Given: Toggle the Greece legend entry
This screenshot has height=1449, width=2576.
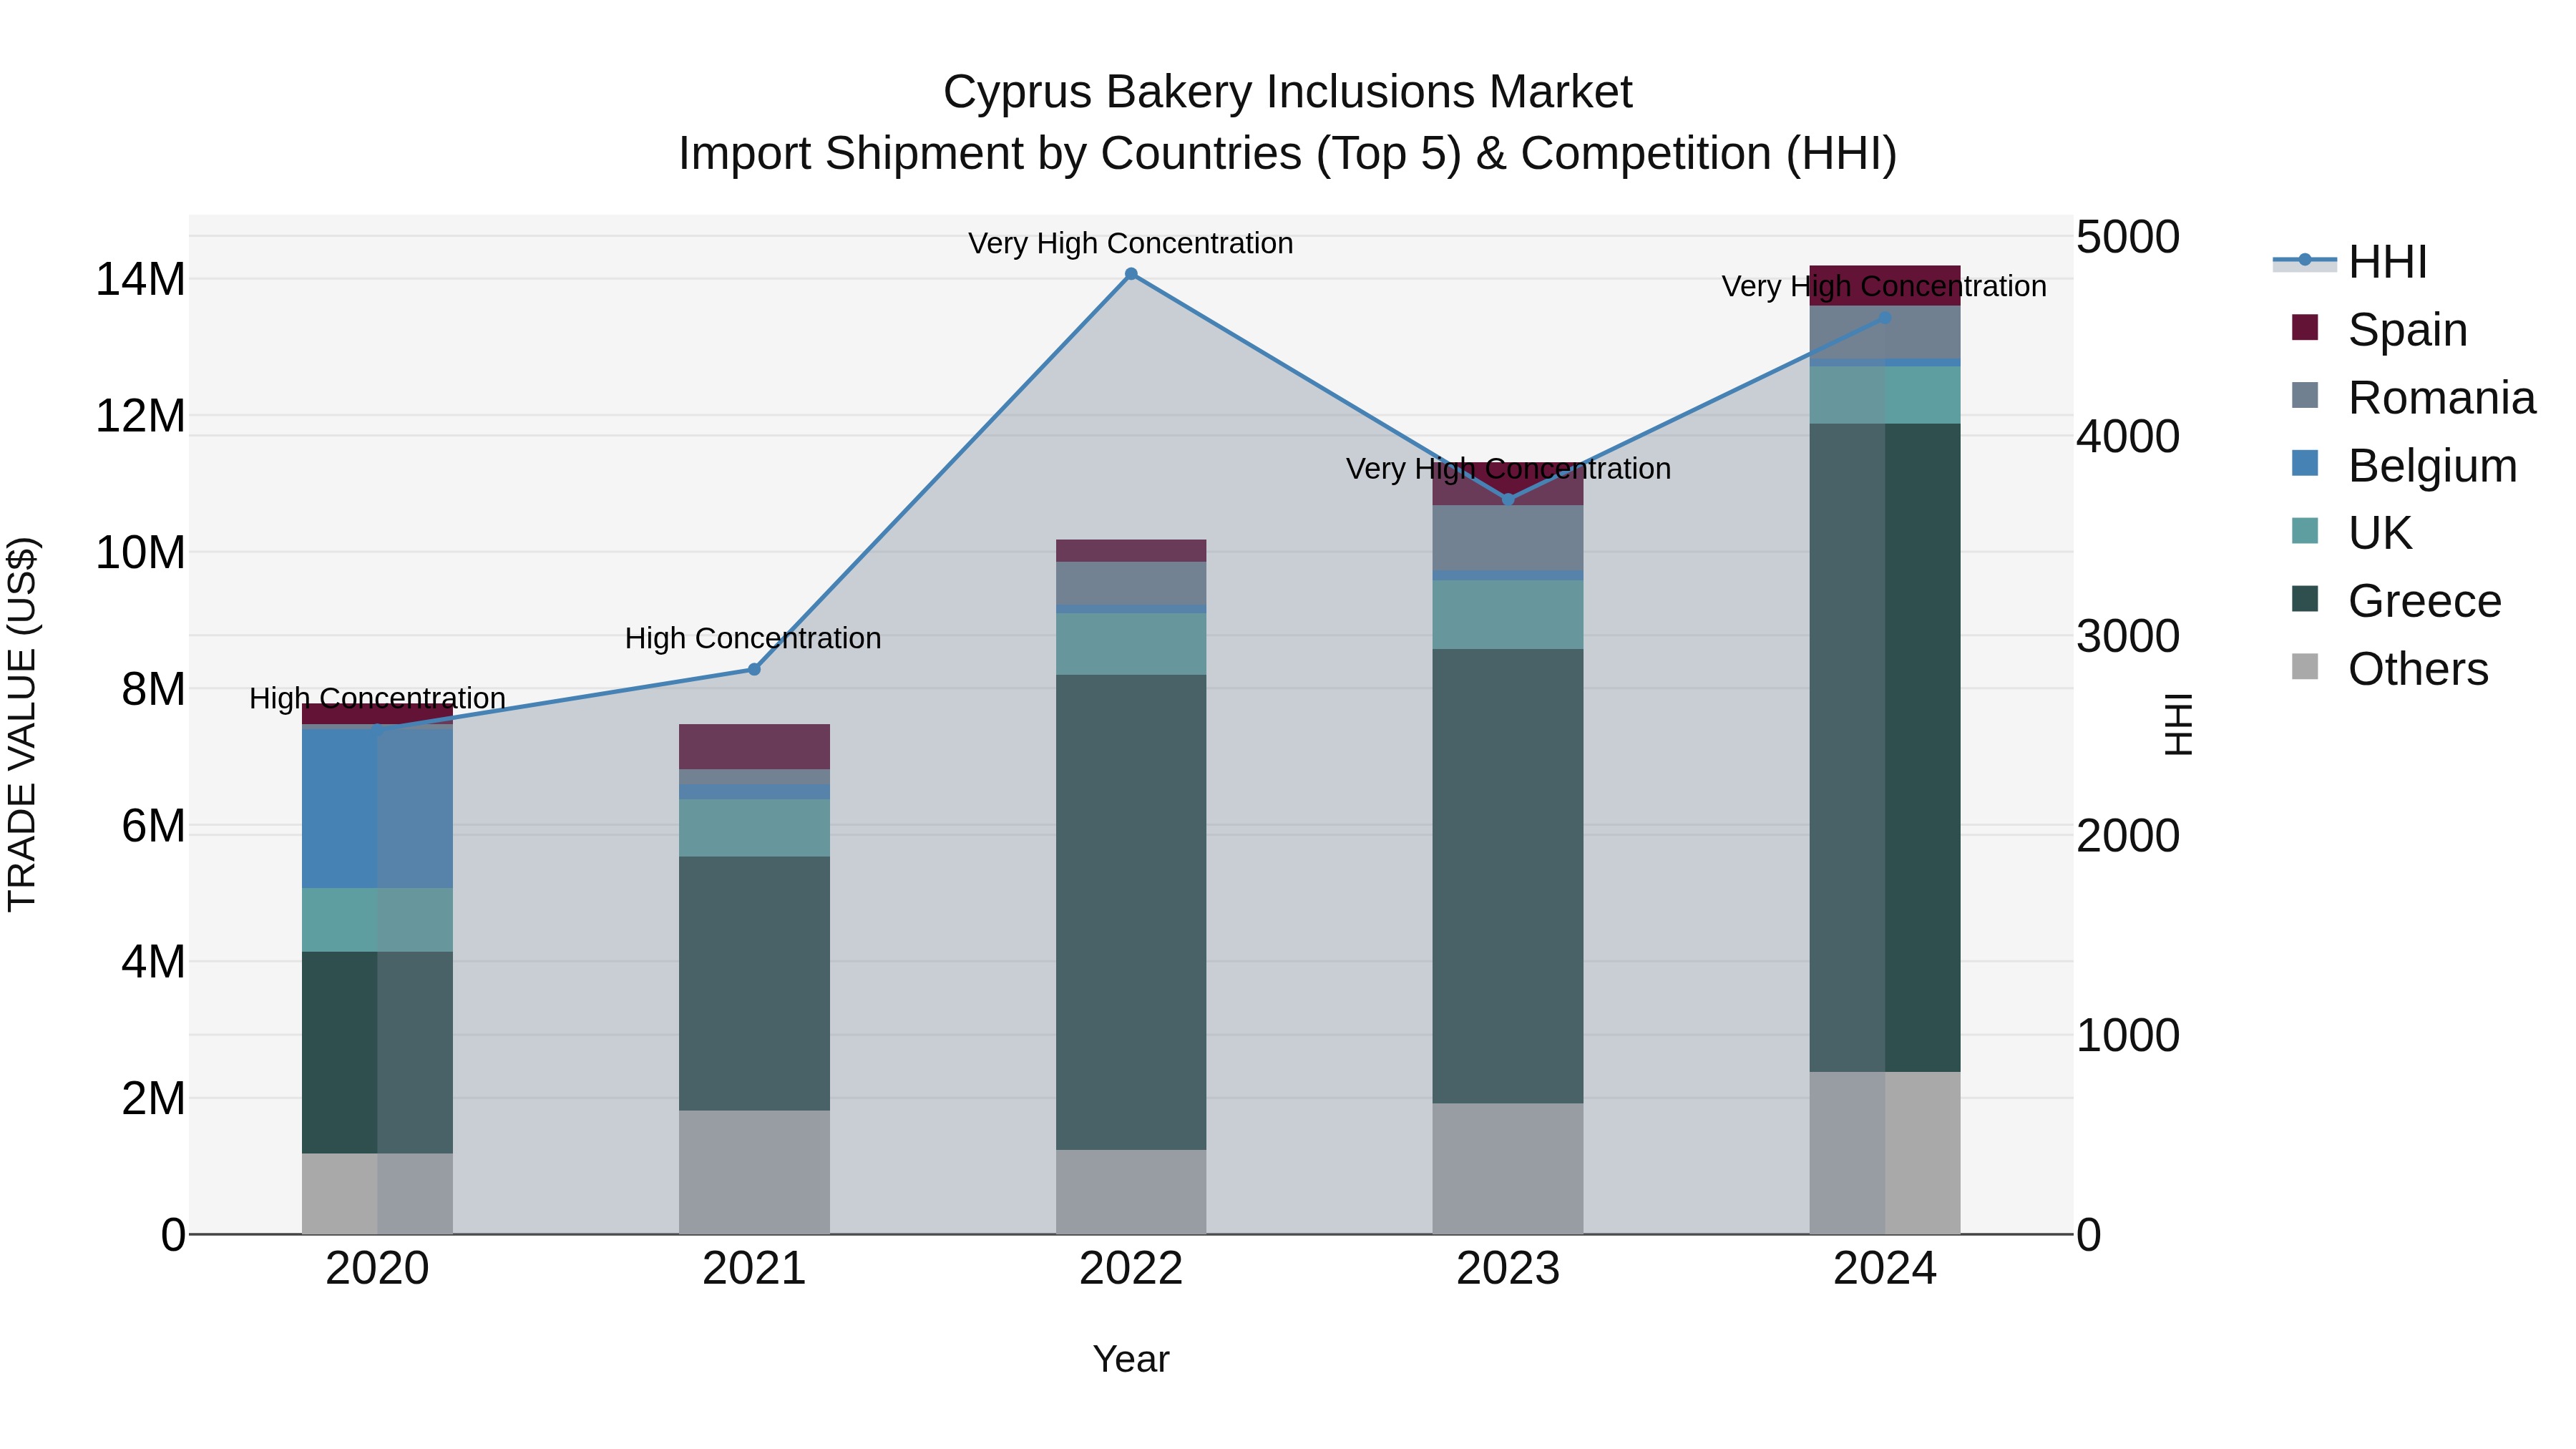Looking at the screenshot, I should (2396, 601).
